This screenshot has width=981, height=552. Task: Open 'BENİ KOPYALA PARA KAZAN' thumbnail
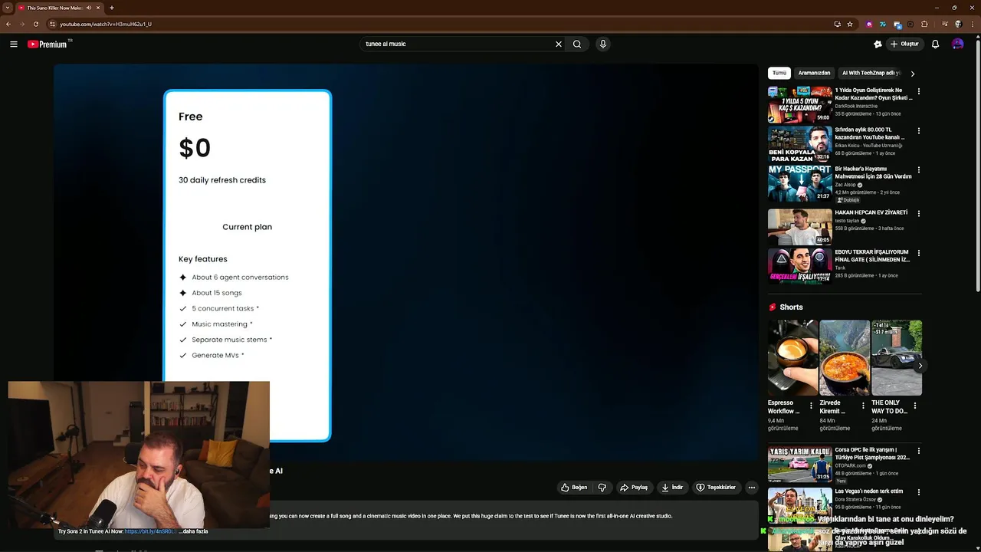(x=799, y=143)
